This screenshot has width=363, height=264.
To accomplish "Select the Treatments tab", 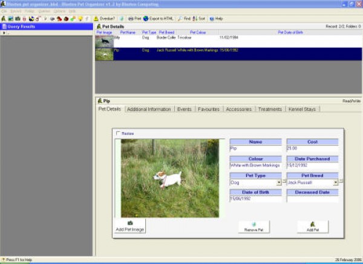I will pos(270,109).
